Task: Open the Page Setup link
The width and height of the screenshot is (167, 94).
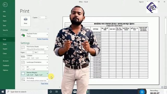Action: pos(45,84)
